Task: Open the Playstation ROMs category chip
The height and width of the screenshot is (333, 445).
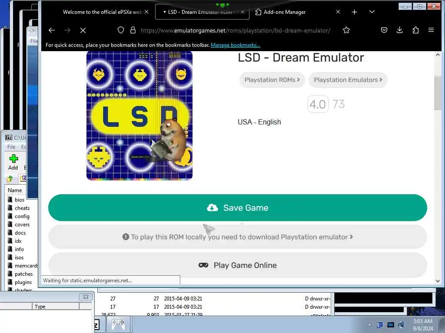Action: tap(272, 80)
